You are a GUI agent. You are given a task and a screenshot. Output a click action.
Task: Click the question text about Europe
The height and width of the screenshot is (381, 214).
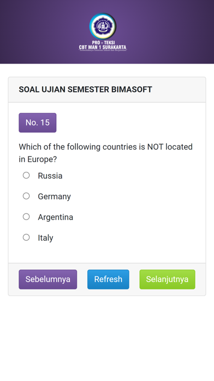coord(106,153)
